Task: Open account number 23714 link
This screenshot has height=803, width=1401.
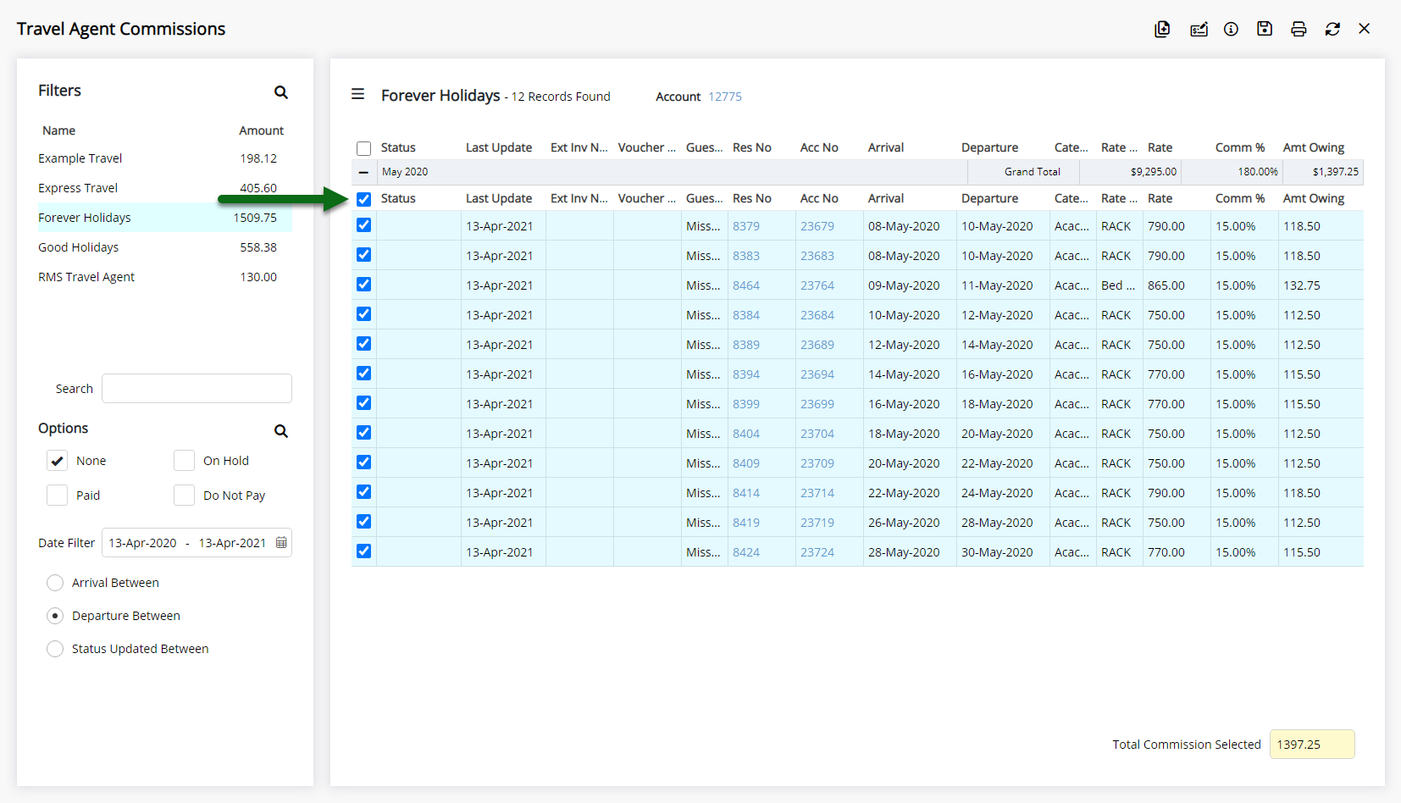Action: click(817, 493)
